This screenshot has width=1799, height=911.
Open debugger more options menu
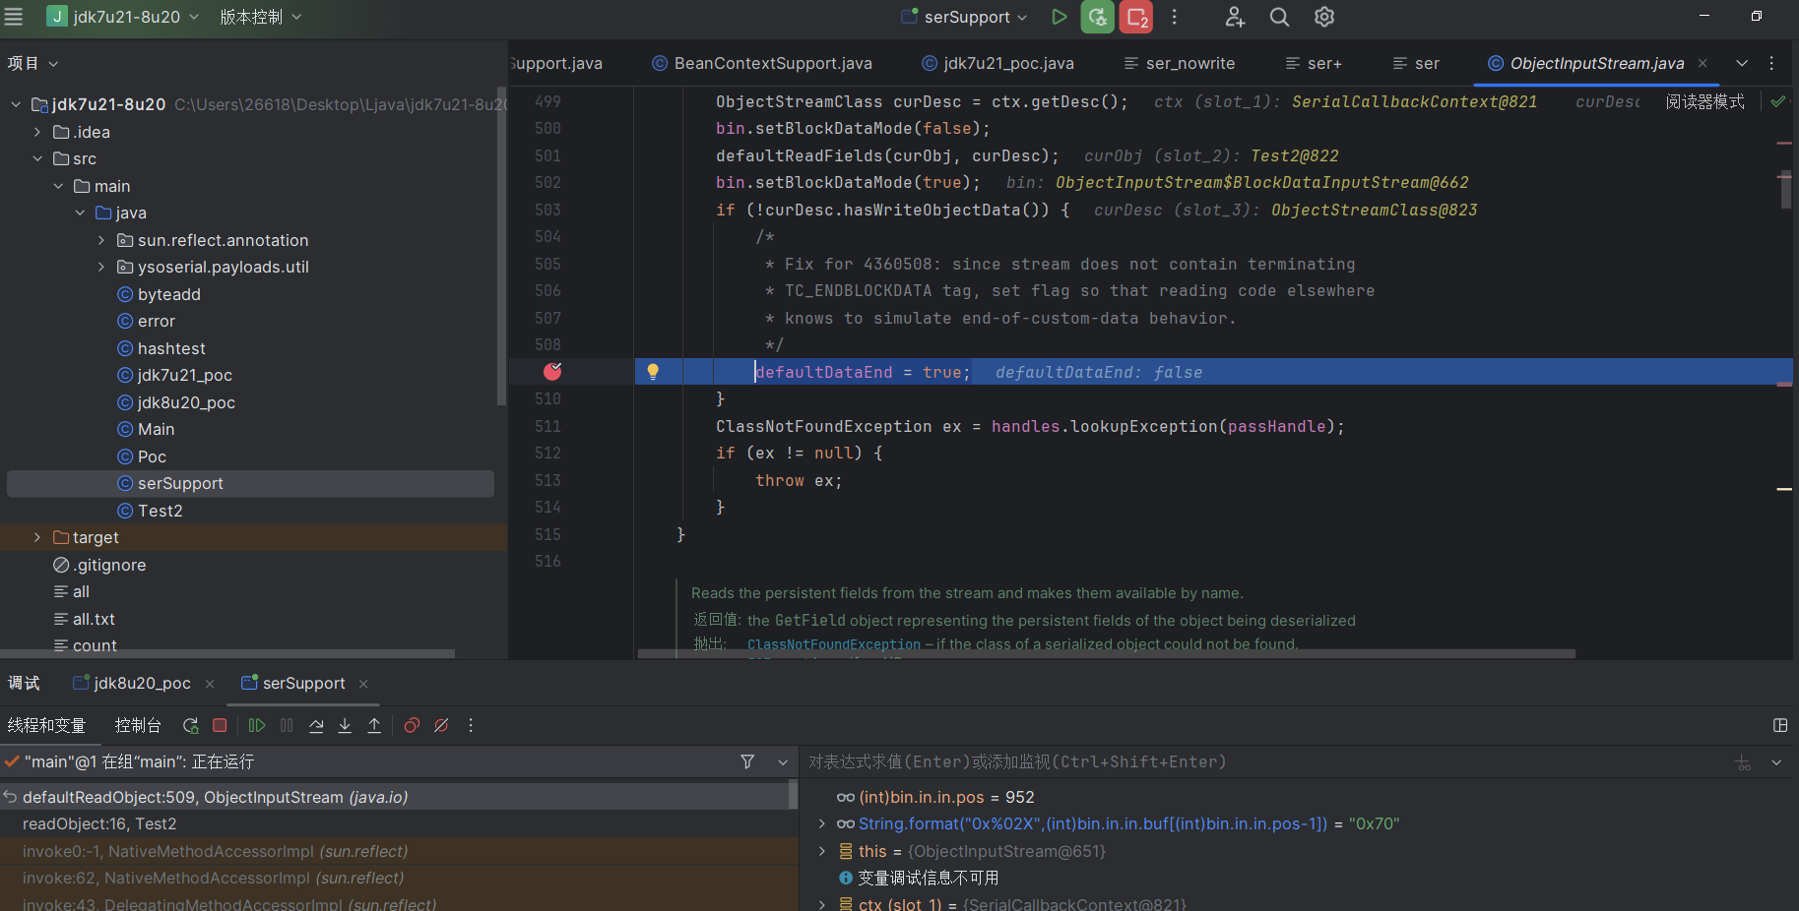pos(471,725)
